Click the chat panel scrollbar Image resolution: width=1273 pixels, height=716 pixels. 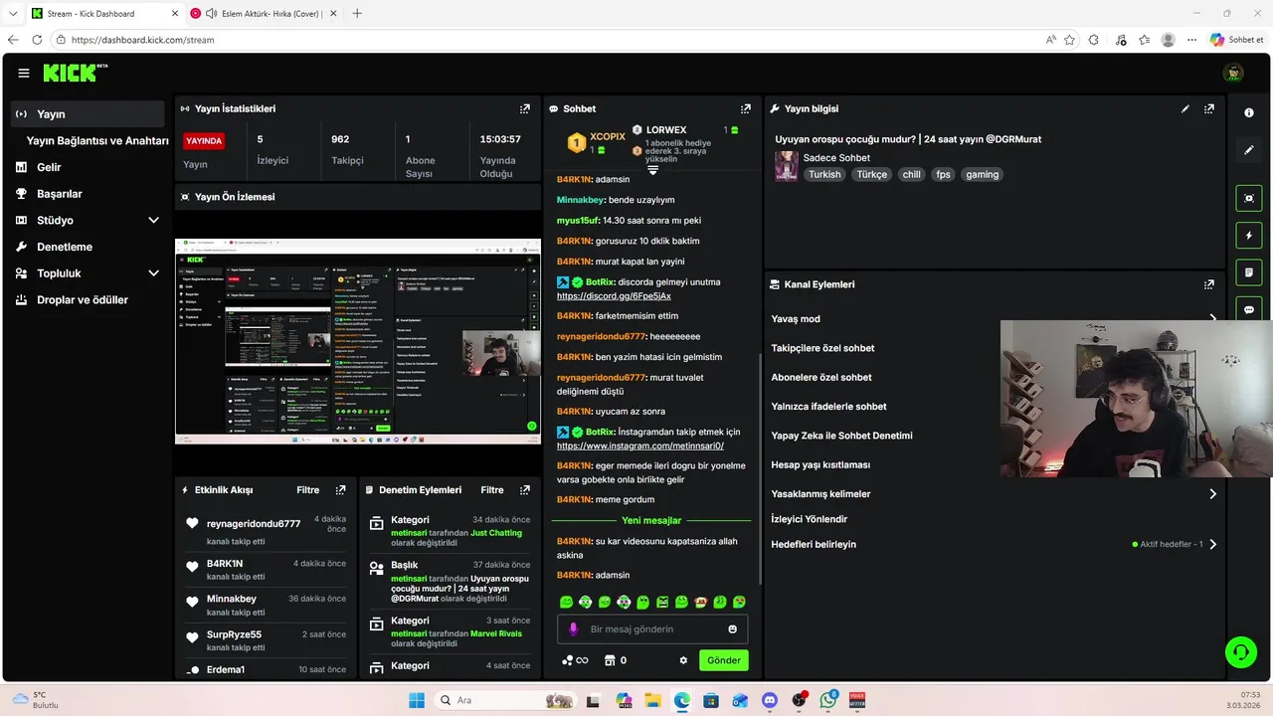tap(760, 467)
